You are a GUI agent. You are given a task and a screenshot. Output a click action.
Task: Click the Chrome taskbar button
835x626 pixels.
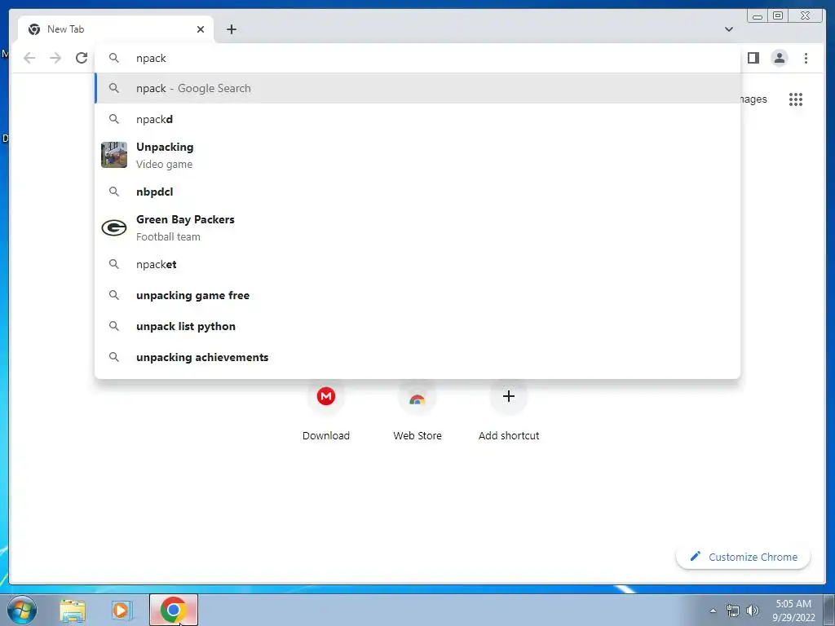[174, 610]
